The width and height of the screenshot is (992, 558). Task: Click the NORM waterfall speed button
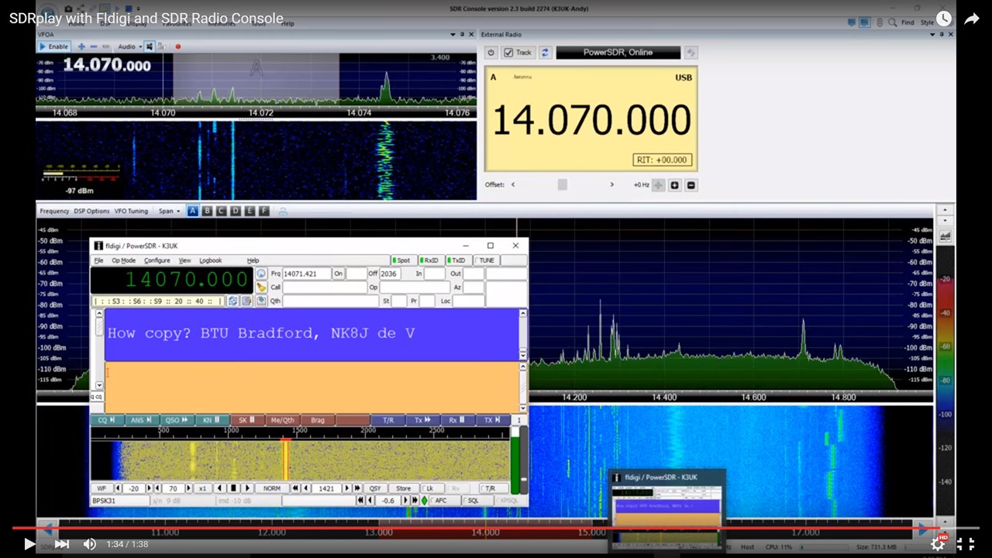[272, 488]
